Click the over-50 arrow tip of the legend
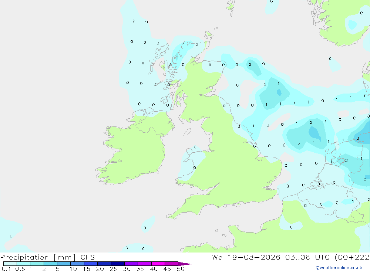Viewport: 370px width, 271px height. (185, 264)
